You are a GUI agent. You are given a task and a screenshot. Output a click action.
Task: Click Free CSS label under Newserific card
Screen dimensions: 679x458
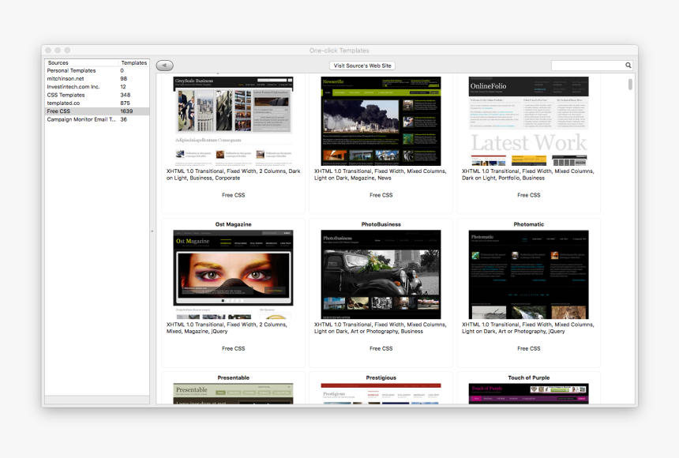pos(381,195)
